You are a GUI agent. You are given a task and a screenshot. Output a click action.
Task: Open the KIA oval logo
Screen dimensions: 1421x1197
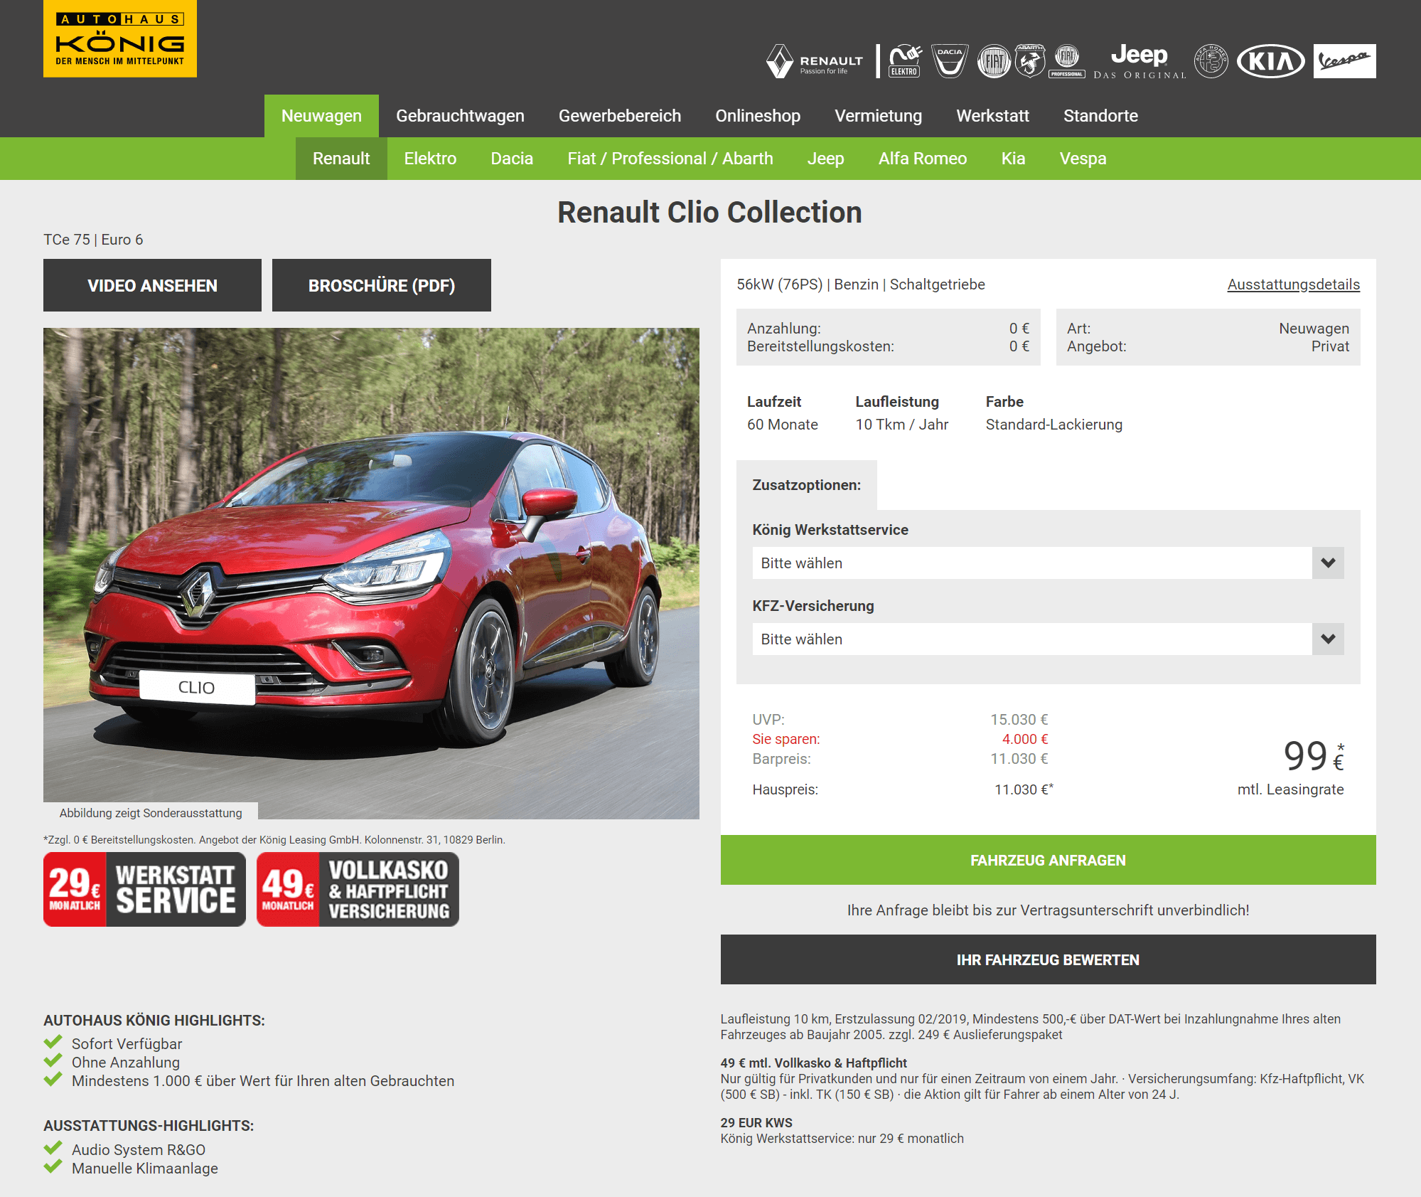(x=1270, y=61)
